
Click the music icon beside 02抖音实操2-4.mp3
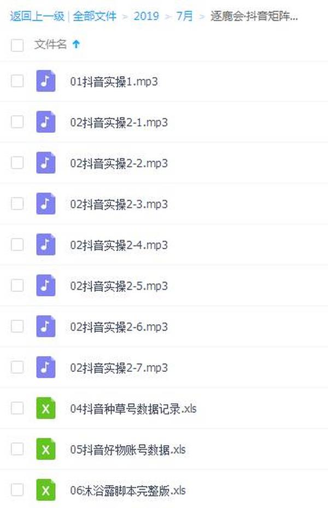tap(46, 244)
